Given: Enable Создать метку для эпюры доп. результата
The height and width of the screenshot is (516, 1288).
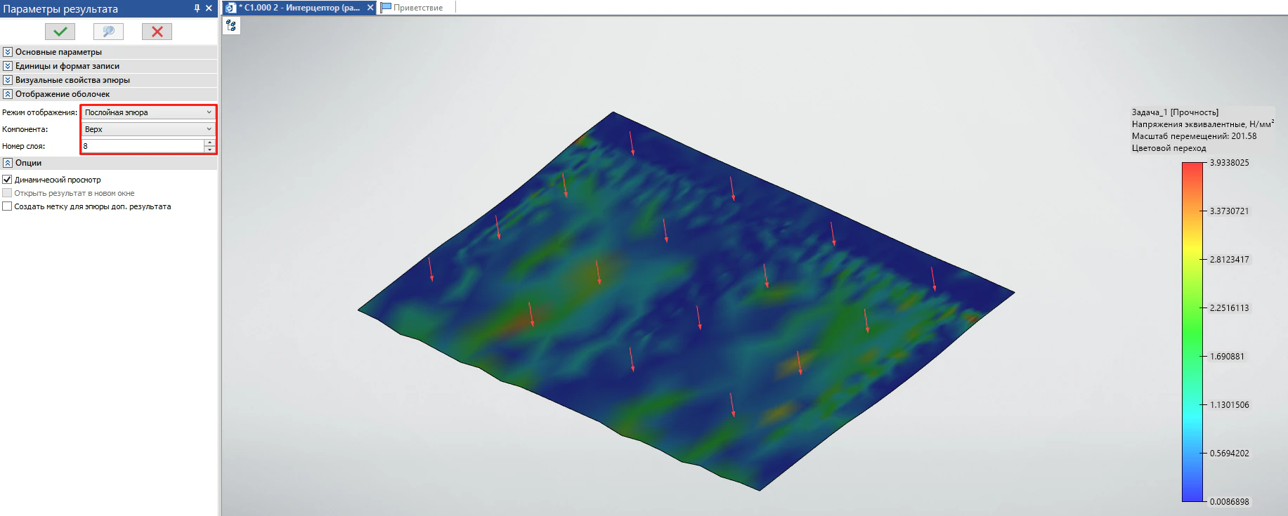Looking at the screenshot, I should click(7, 206).
